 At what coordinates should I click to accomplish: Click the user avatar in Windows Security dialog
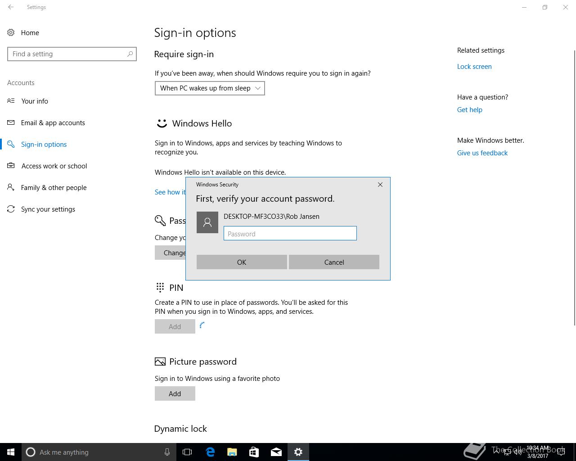(x=207, y=222)
